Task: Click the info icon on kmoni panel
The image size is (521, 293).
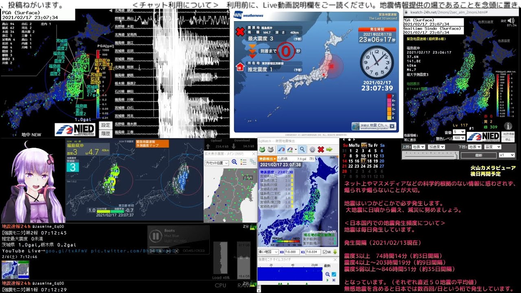Action: (508, 126)
